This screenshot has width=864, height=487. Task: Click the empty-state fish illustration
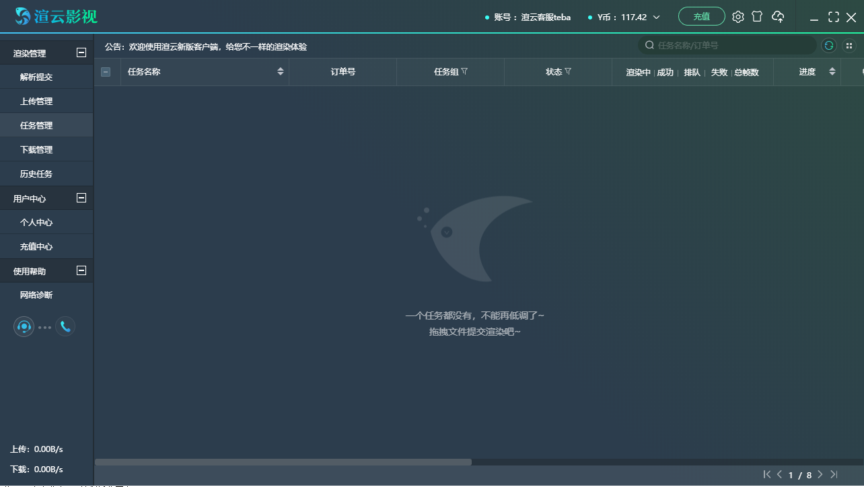(x=475, y=239)
